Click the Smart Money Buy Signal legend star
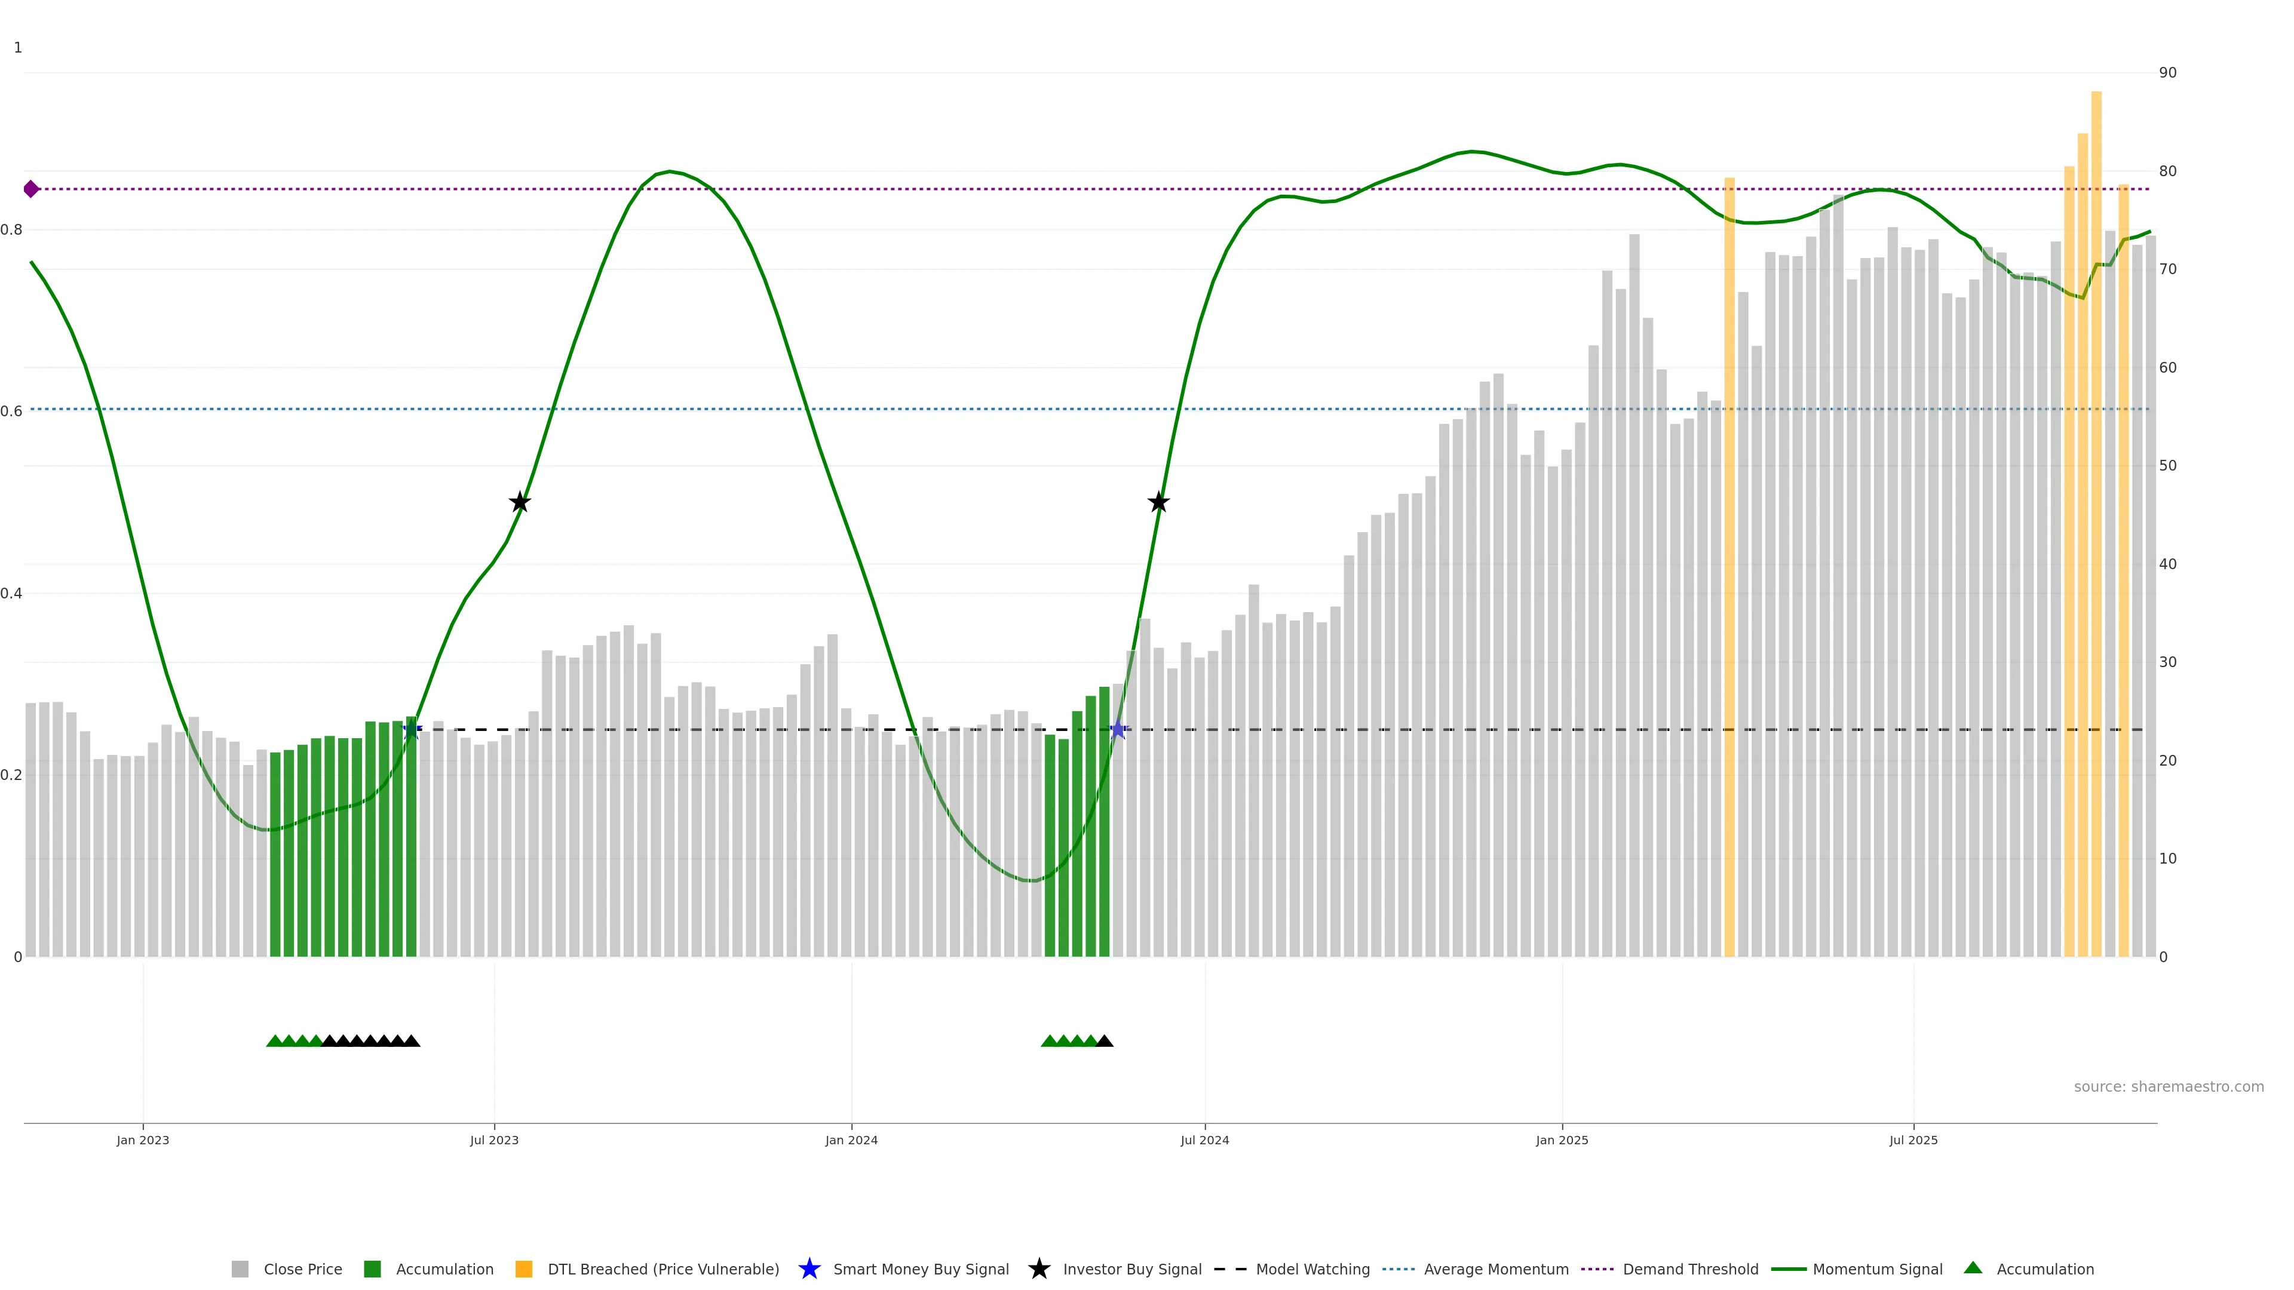The image size is (2294, 1290). [809, 1268]
